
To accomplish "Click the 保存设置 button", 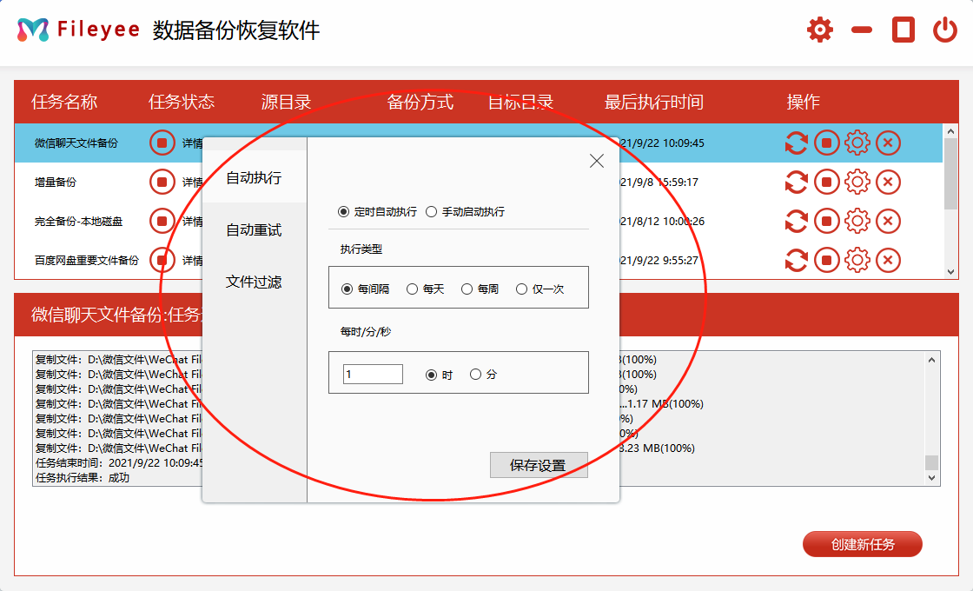I will click(x=539, y=465).
